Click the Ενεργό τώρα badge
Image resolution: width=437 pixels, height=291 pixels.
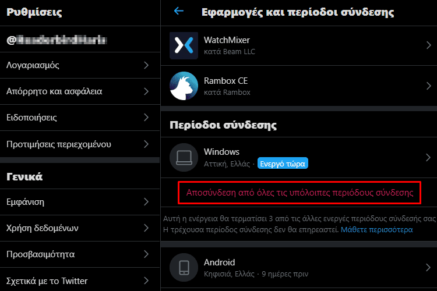point(283,164)
